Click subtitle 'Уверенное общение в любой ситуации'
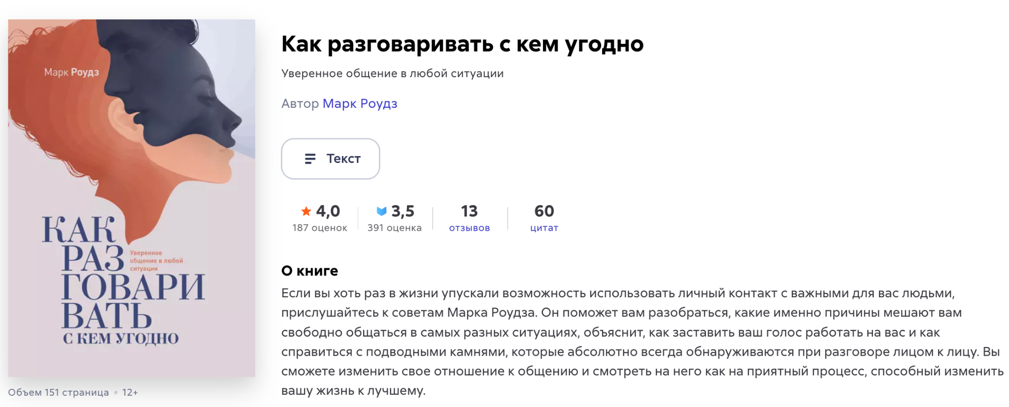This screenshot has width=1009, height=407. coord(392,73)
